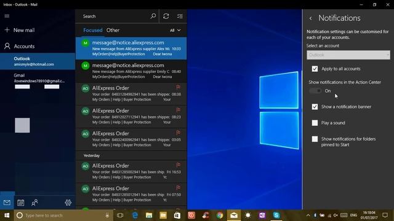Click the Yesterday group header
This screenshot has height=221, width=394.
coord(92,155)
